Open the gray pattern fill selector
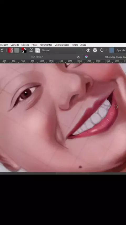 tap(17, 50)
